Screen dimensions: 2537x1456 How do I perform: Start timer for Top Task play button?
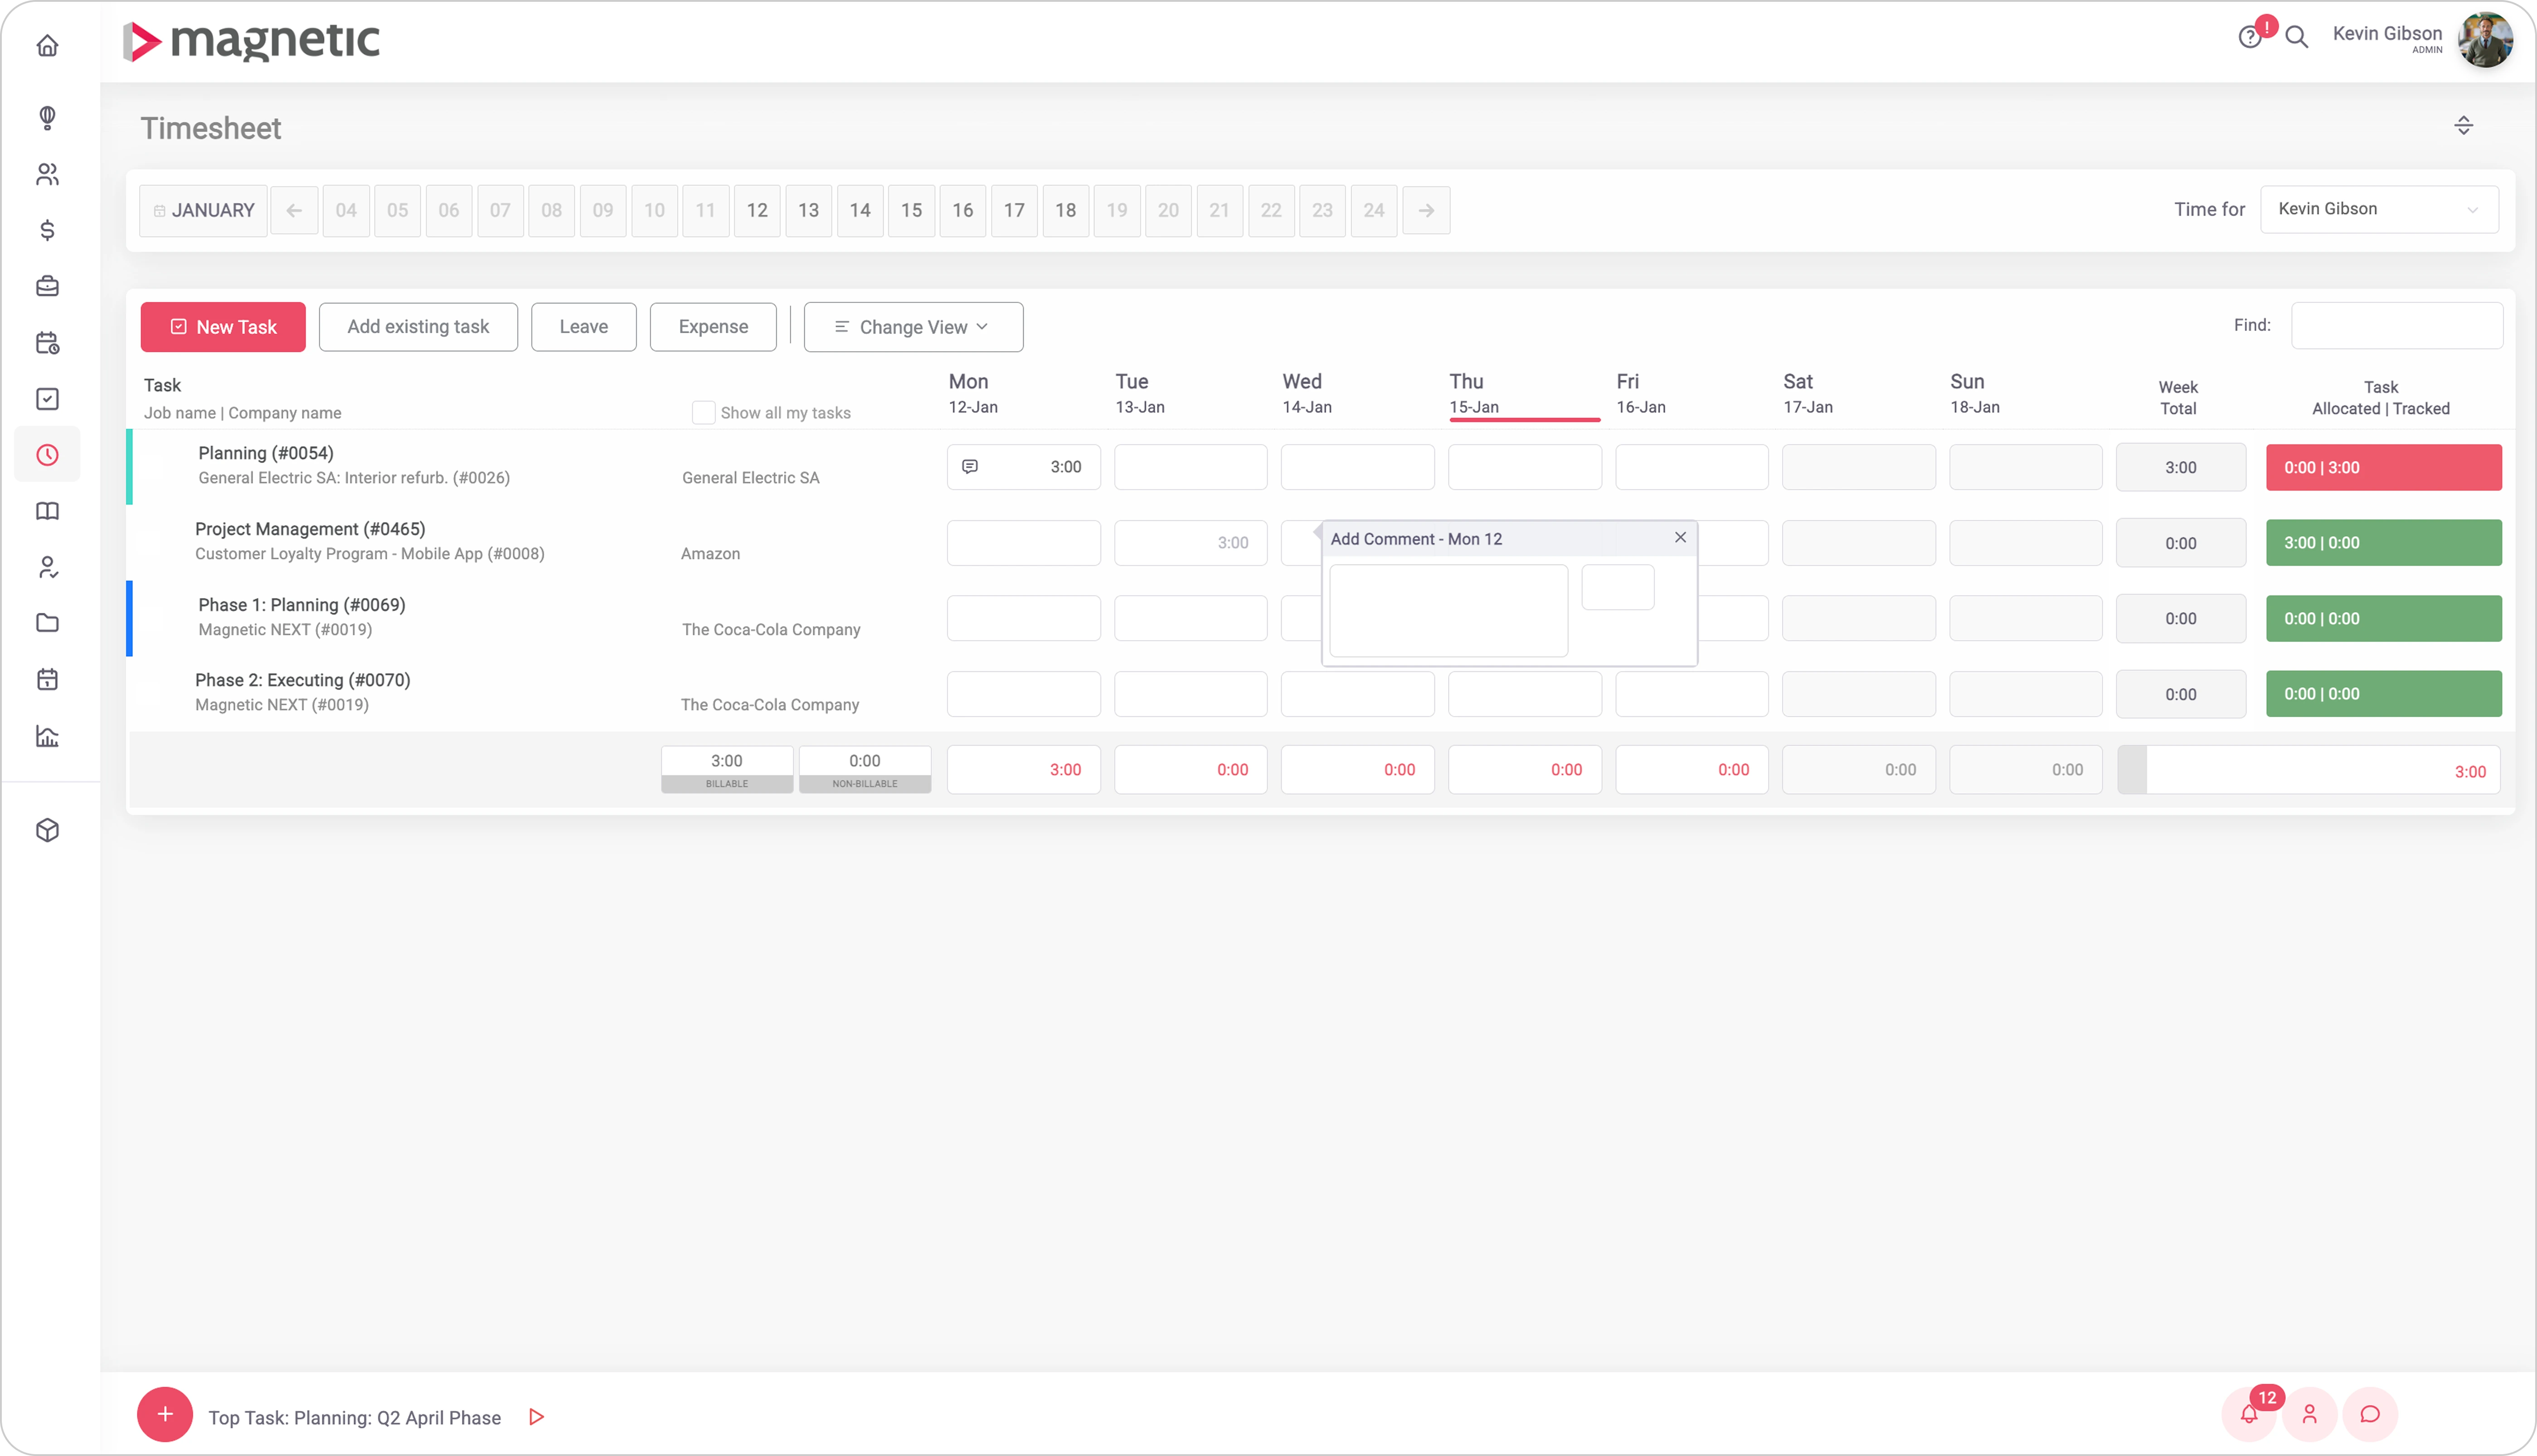536,1417
